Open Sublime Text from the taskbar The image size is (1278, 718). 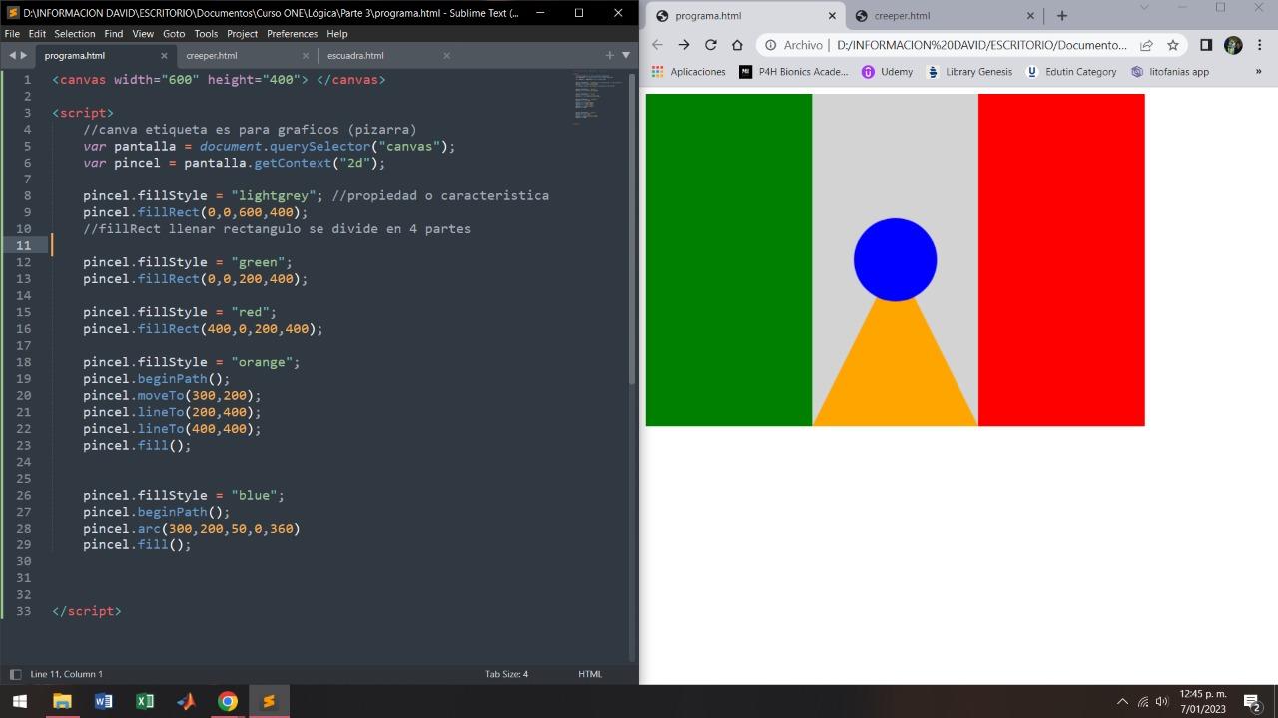pyautogui.click(x=269, y=701)
